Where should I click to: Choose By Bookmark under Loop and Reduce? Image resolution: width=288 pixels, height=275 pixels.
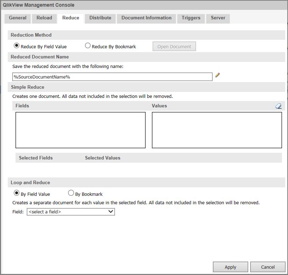tap(71, 193)
